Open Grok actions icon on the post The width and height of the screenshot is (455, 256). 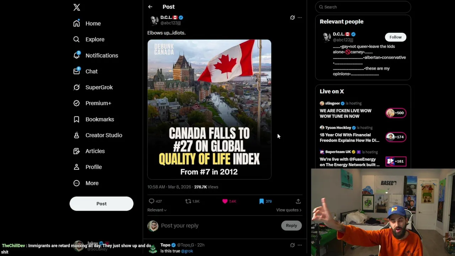coord(292,17)
